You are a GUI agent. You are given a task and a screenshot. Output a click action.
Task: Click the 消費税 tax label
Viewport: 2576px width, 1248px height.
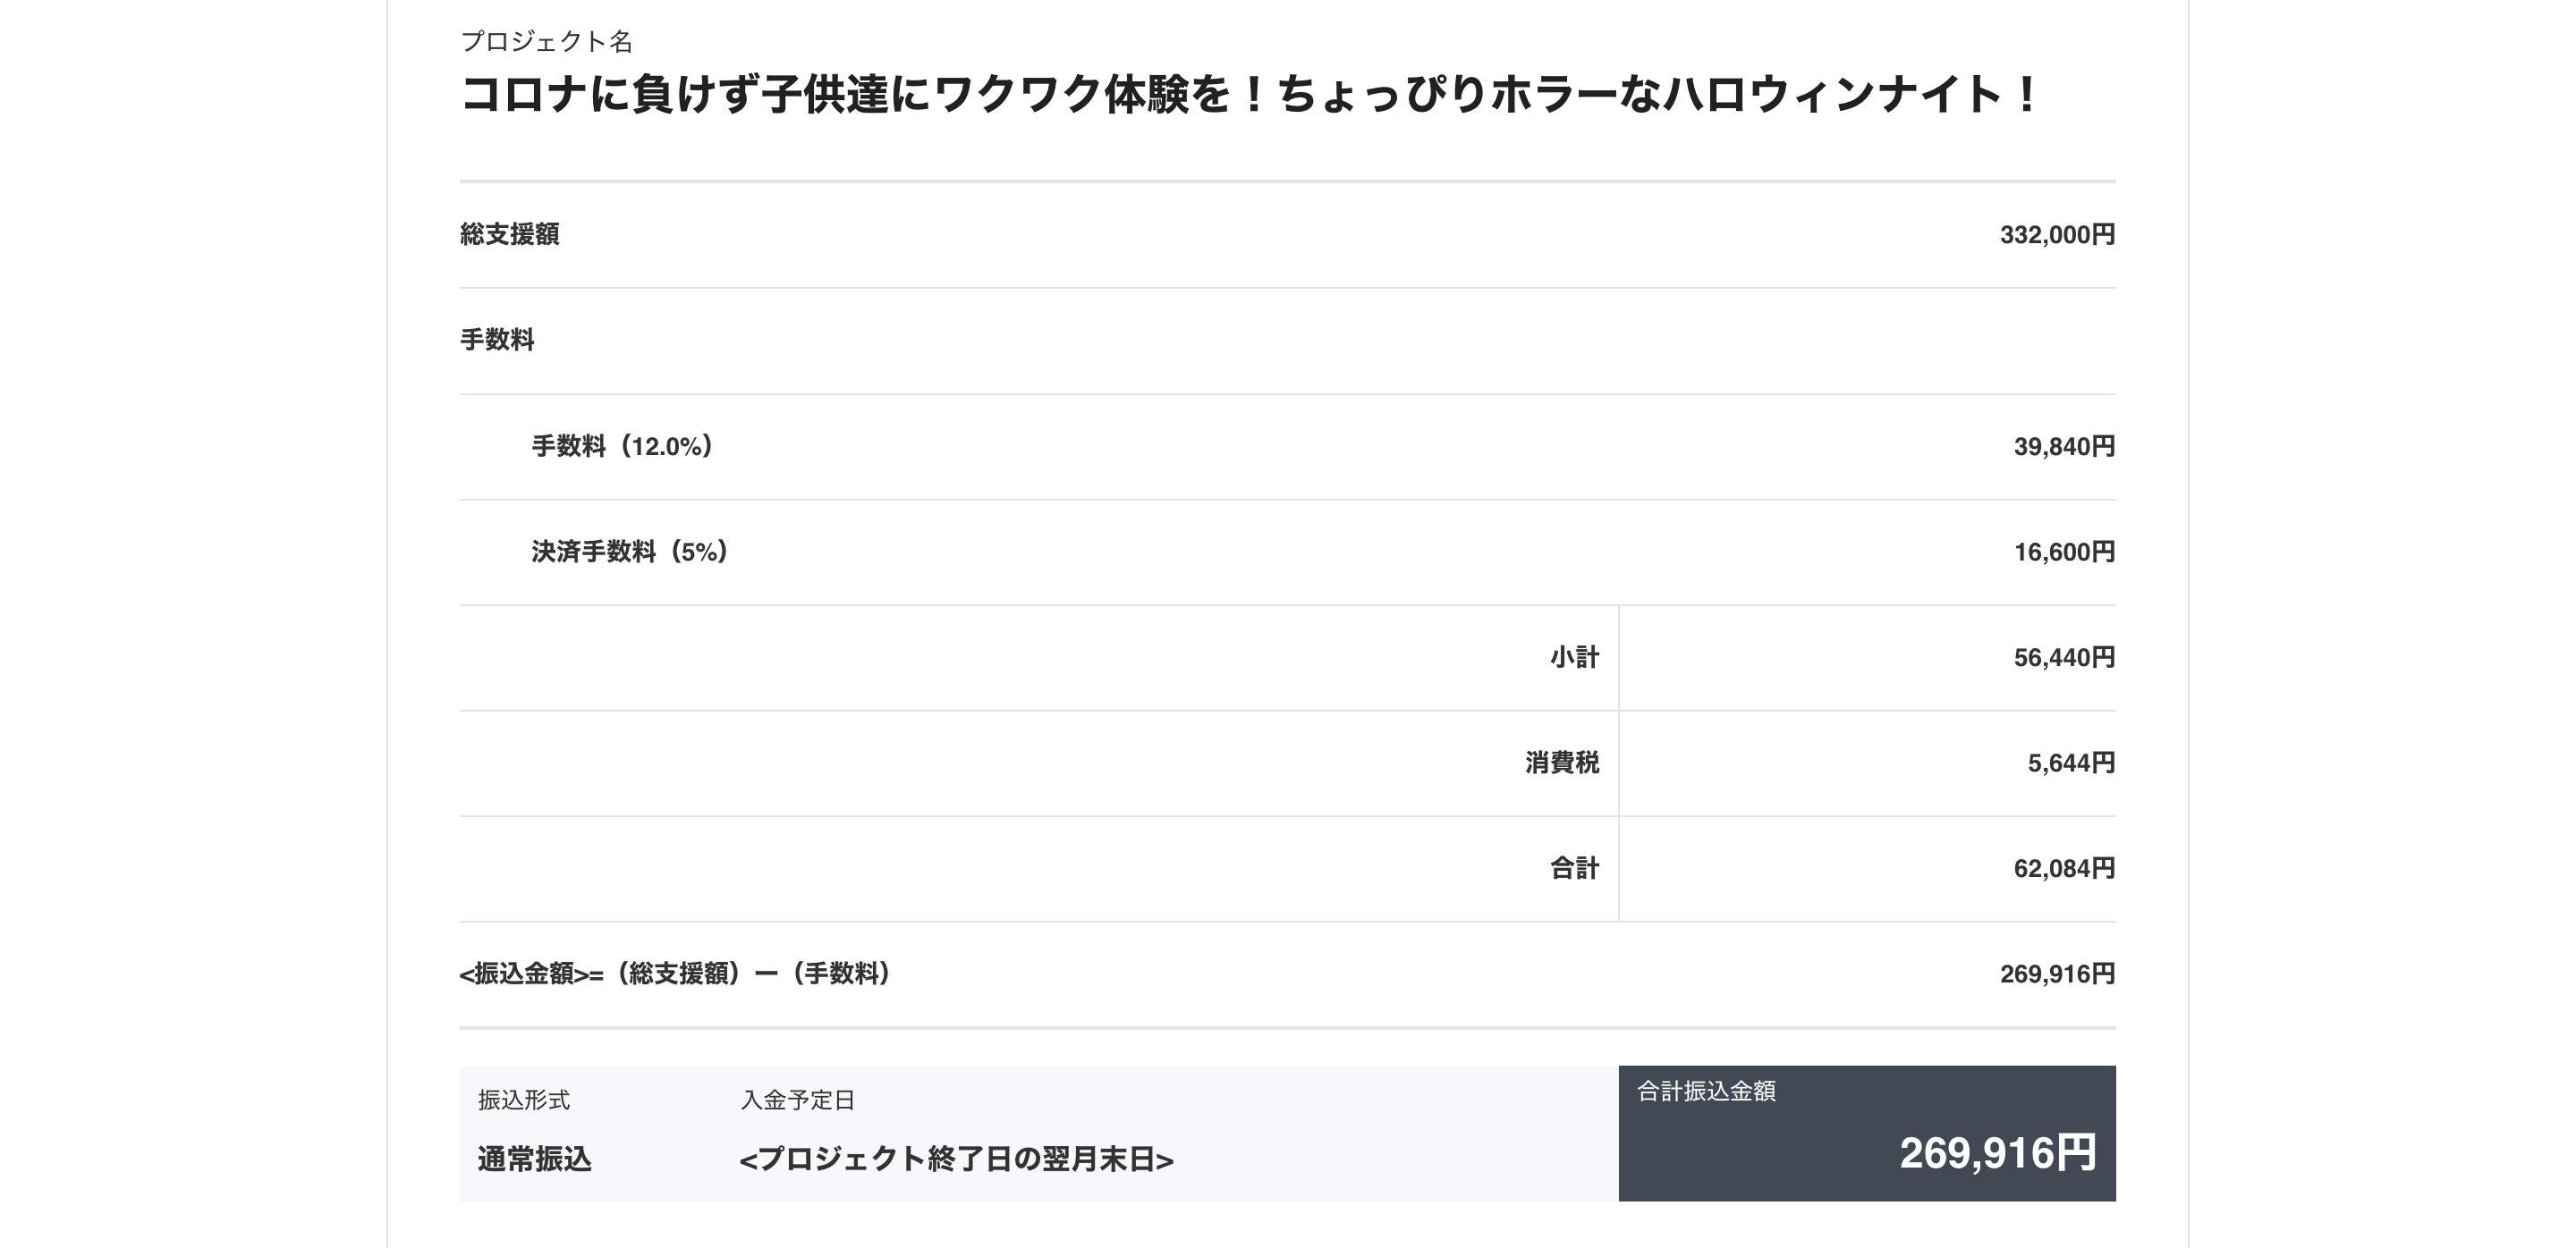[1562, 763]
